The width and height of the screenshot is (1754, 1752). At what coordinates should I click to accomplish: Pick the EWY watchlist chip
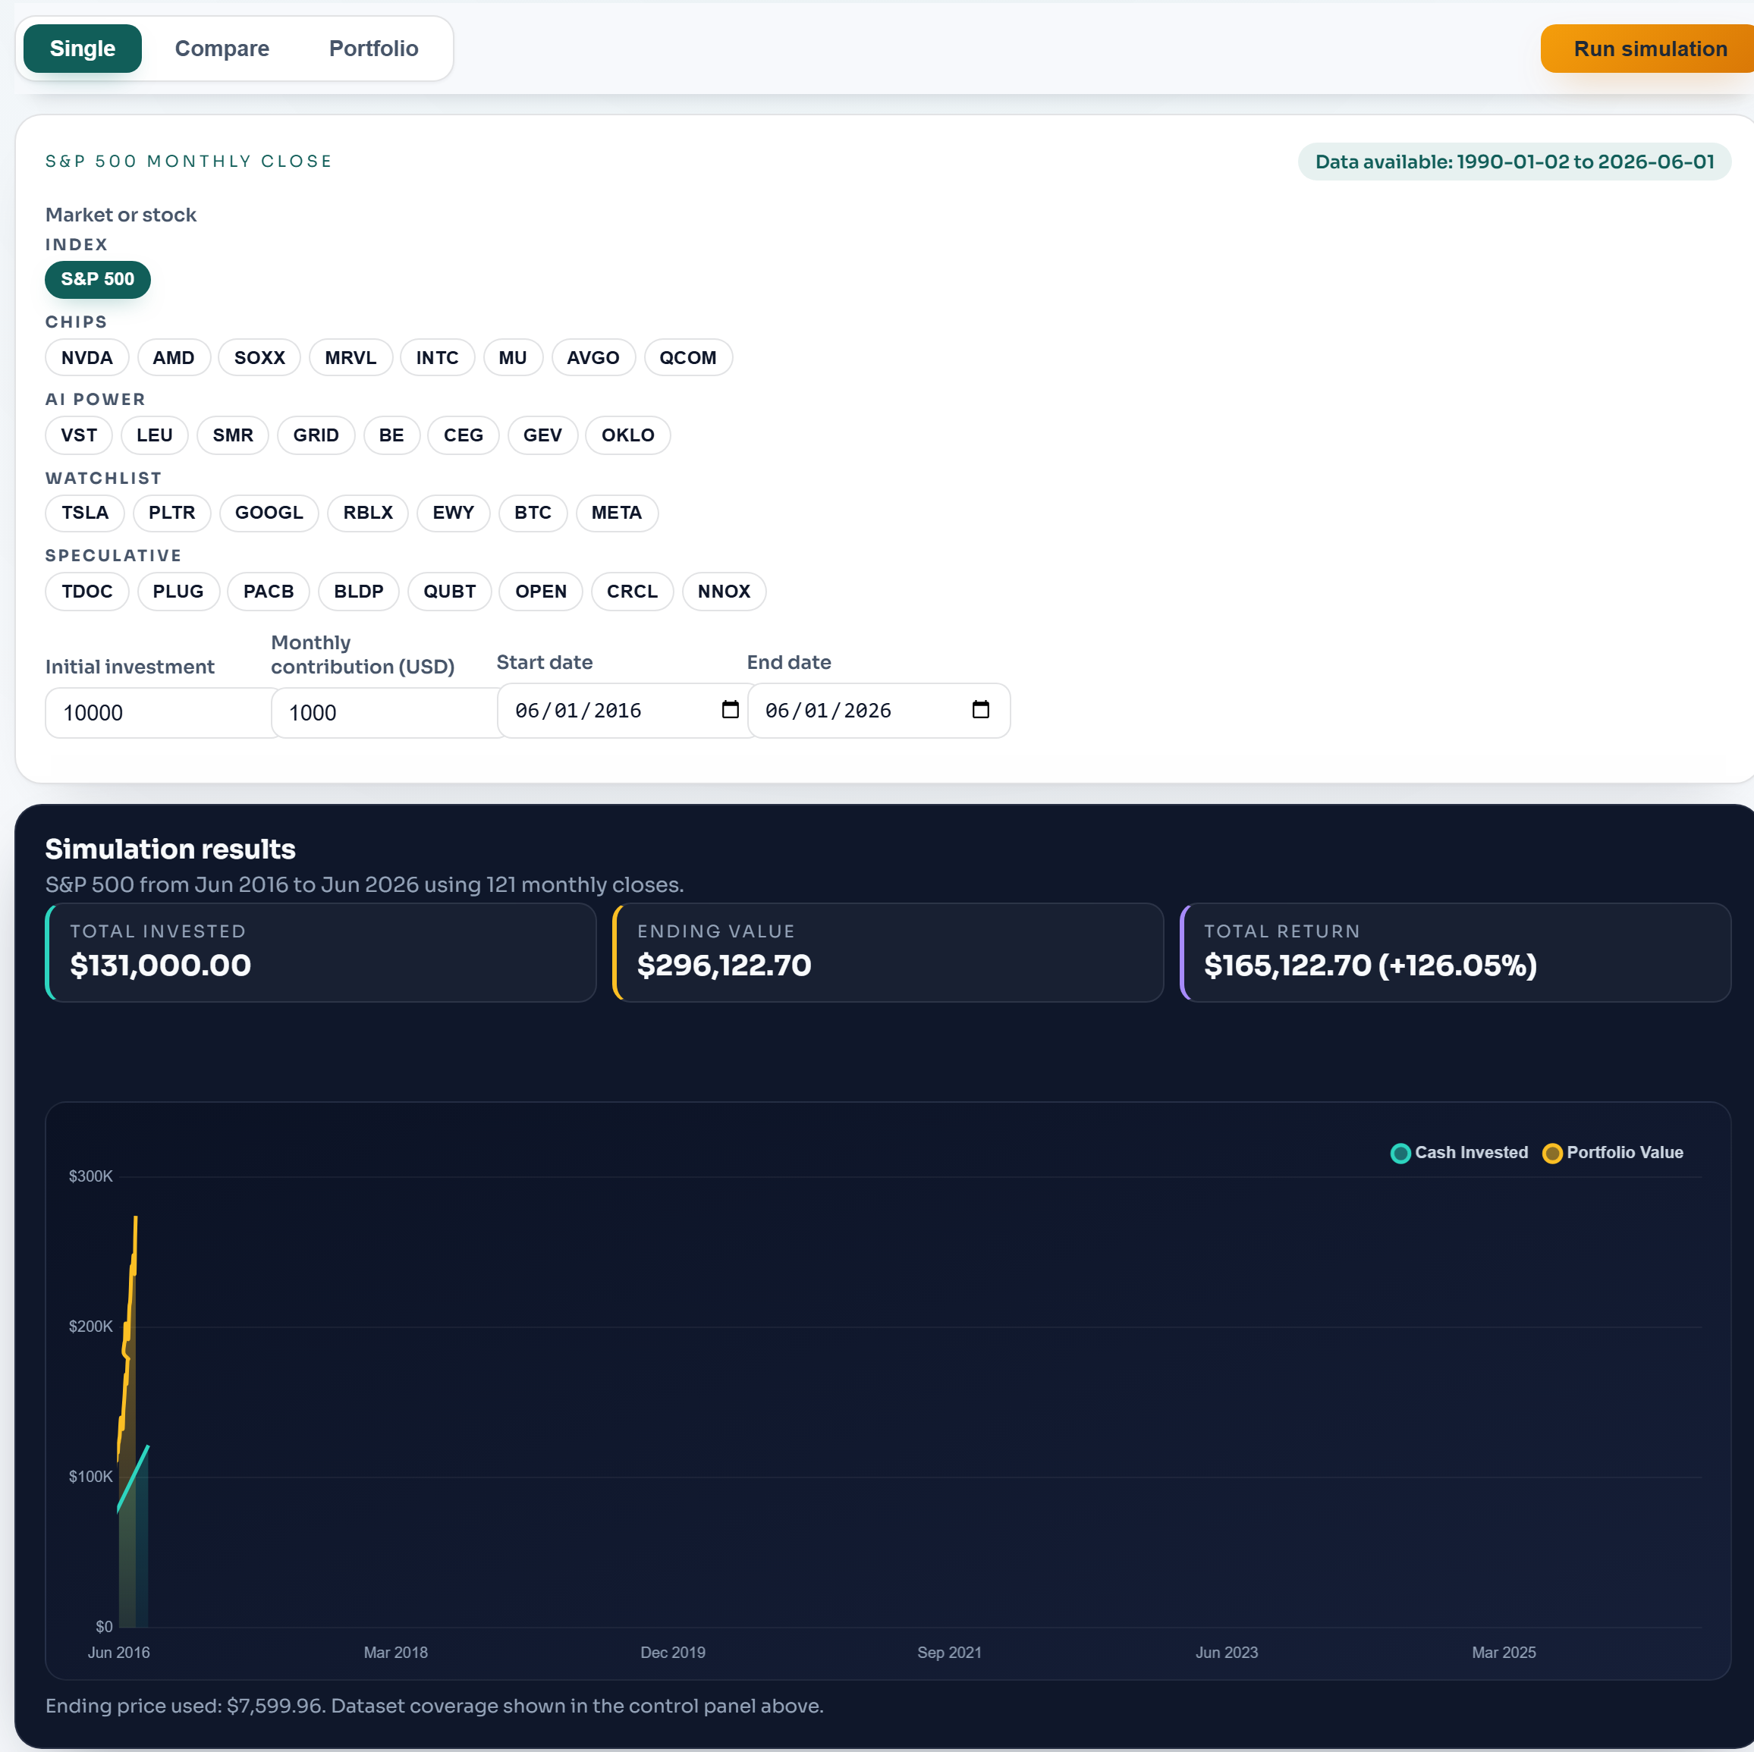[453, 513]
